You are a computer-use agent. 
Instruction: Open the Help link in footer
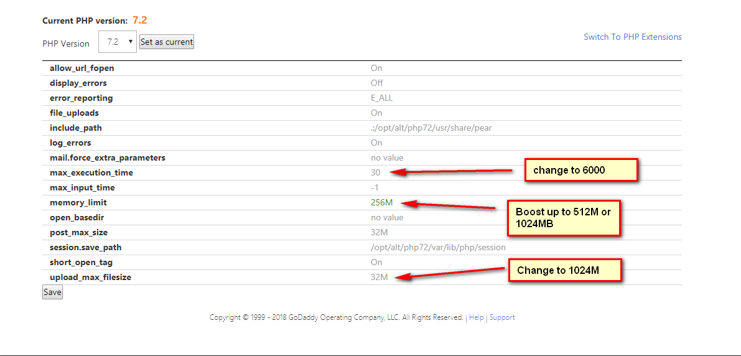[476, 317]
